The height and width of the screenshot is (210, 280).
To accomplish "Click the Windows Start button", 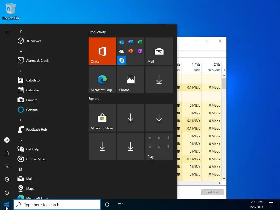I will pyautogui.click(x=7, y=205).
